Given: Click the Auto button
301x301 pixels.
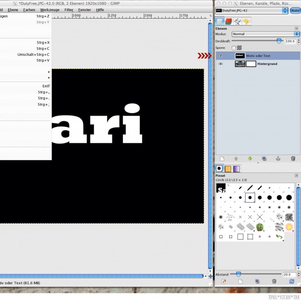Looking at the screenshot, I should [x=295, y=11].
